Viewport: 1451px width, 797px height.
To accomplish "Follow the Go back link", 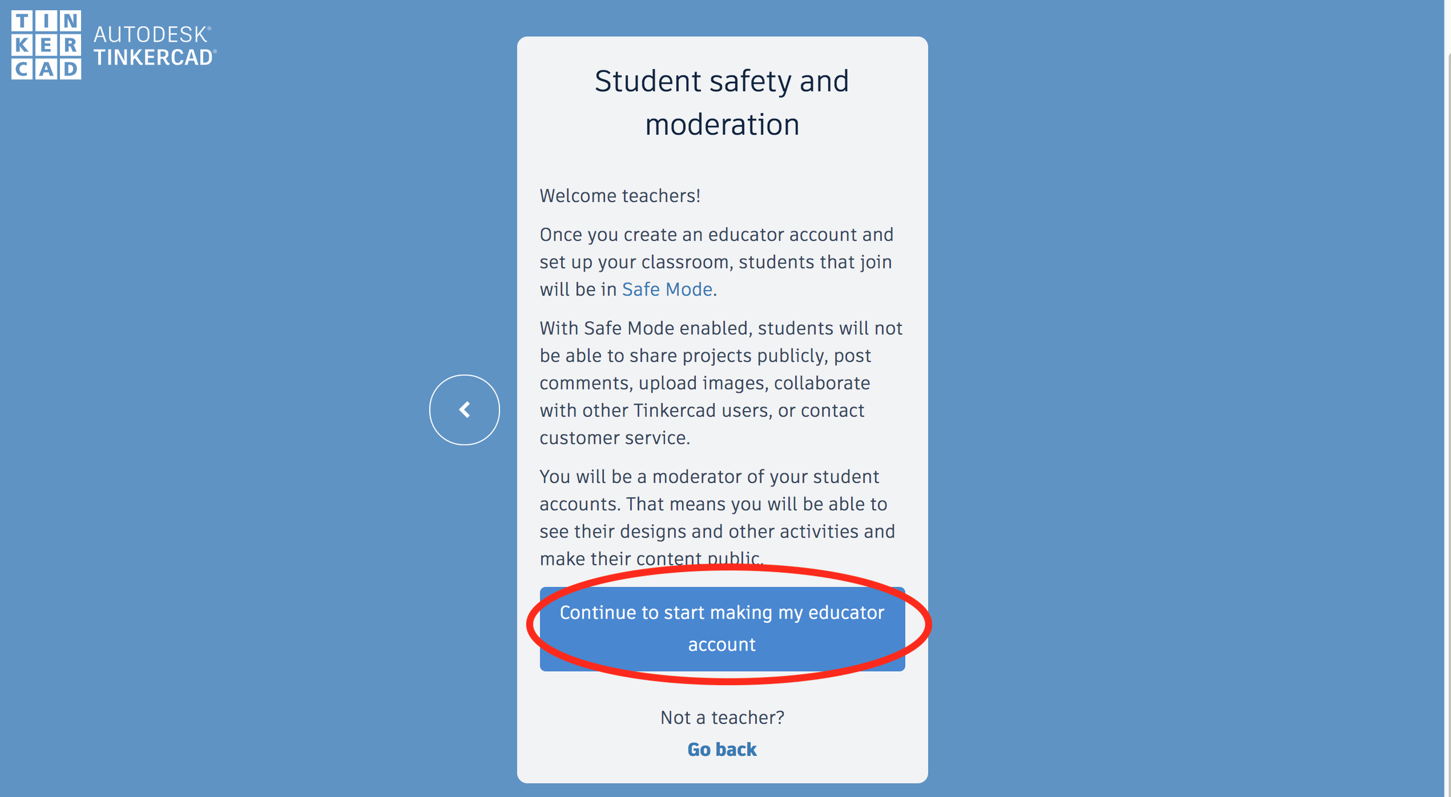I will [722, 750].
